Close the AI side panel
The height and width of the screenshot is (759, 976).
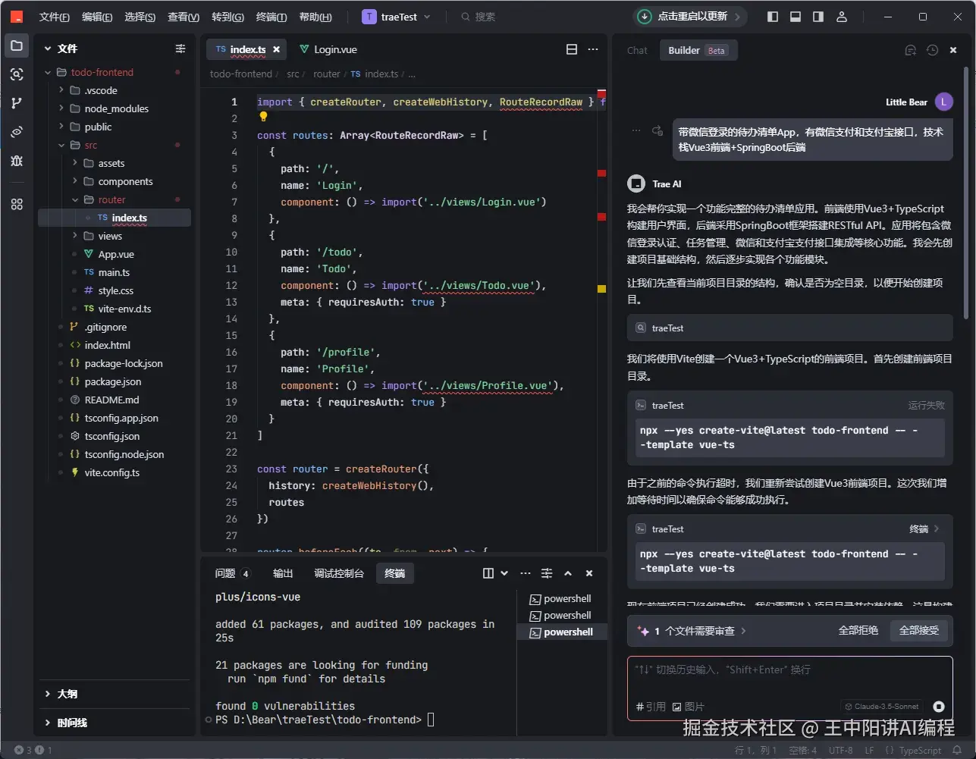953,50
